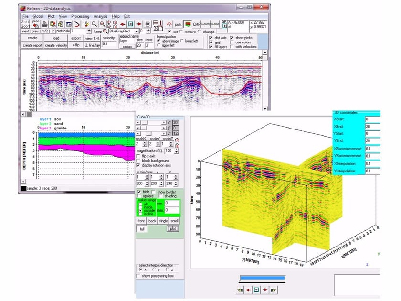Click the plot button in Cube3D panel
Screen dimensions: 401x301
click(173, 228)
